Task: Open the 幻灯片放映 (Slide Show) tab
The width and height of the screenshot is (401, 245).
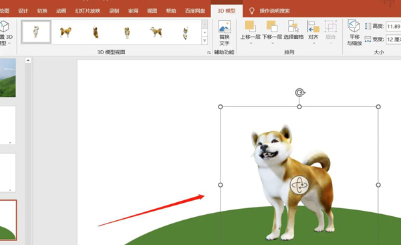Action: [x=88, y=11]
